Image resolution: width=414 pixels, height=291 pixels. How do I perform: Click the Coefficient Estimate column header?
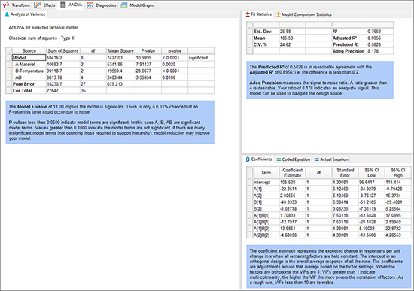[x=292, y=173]
